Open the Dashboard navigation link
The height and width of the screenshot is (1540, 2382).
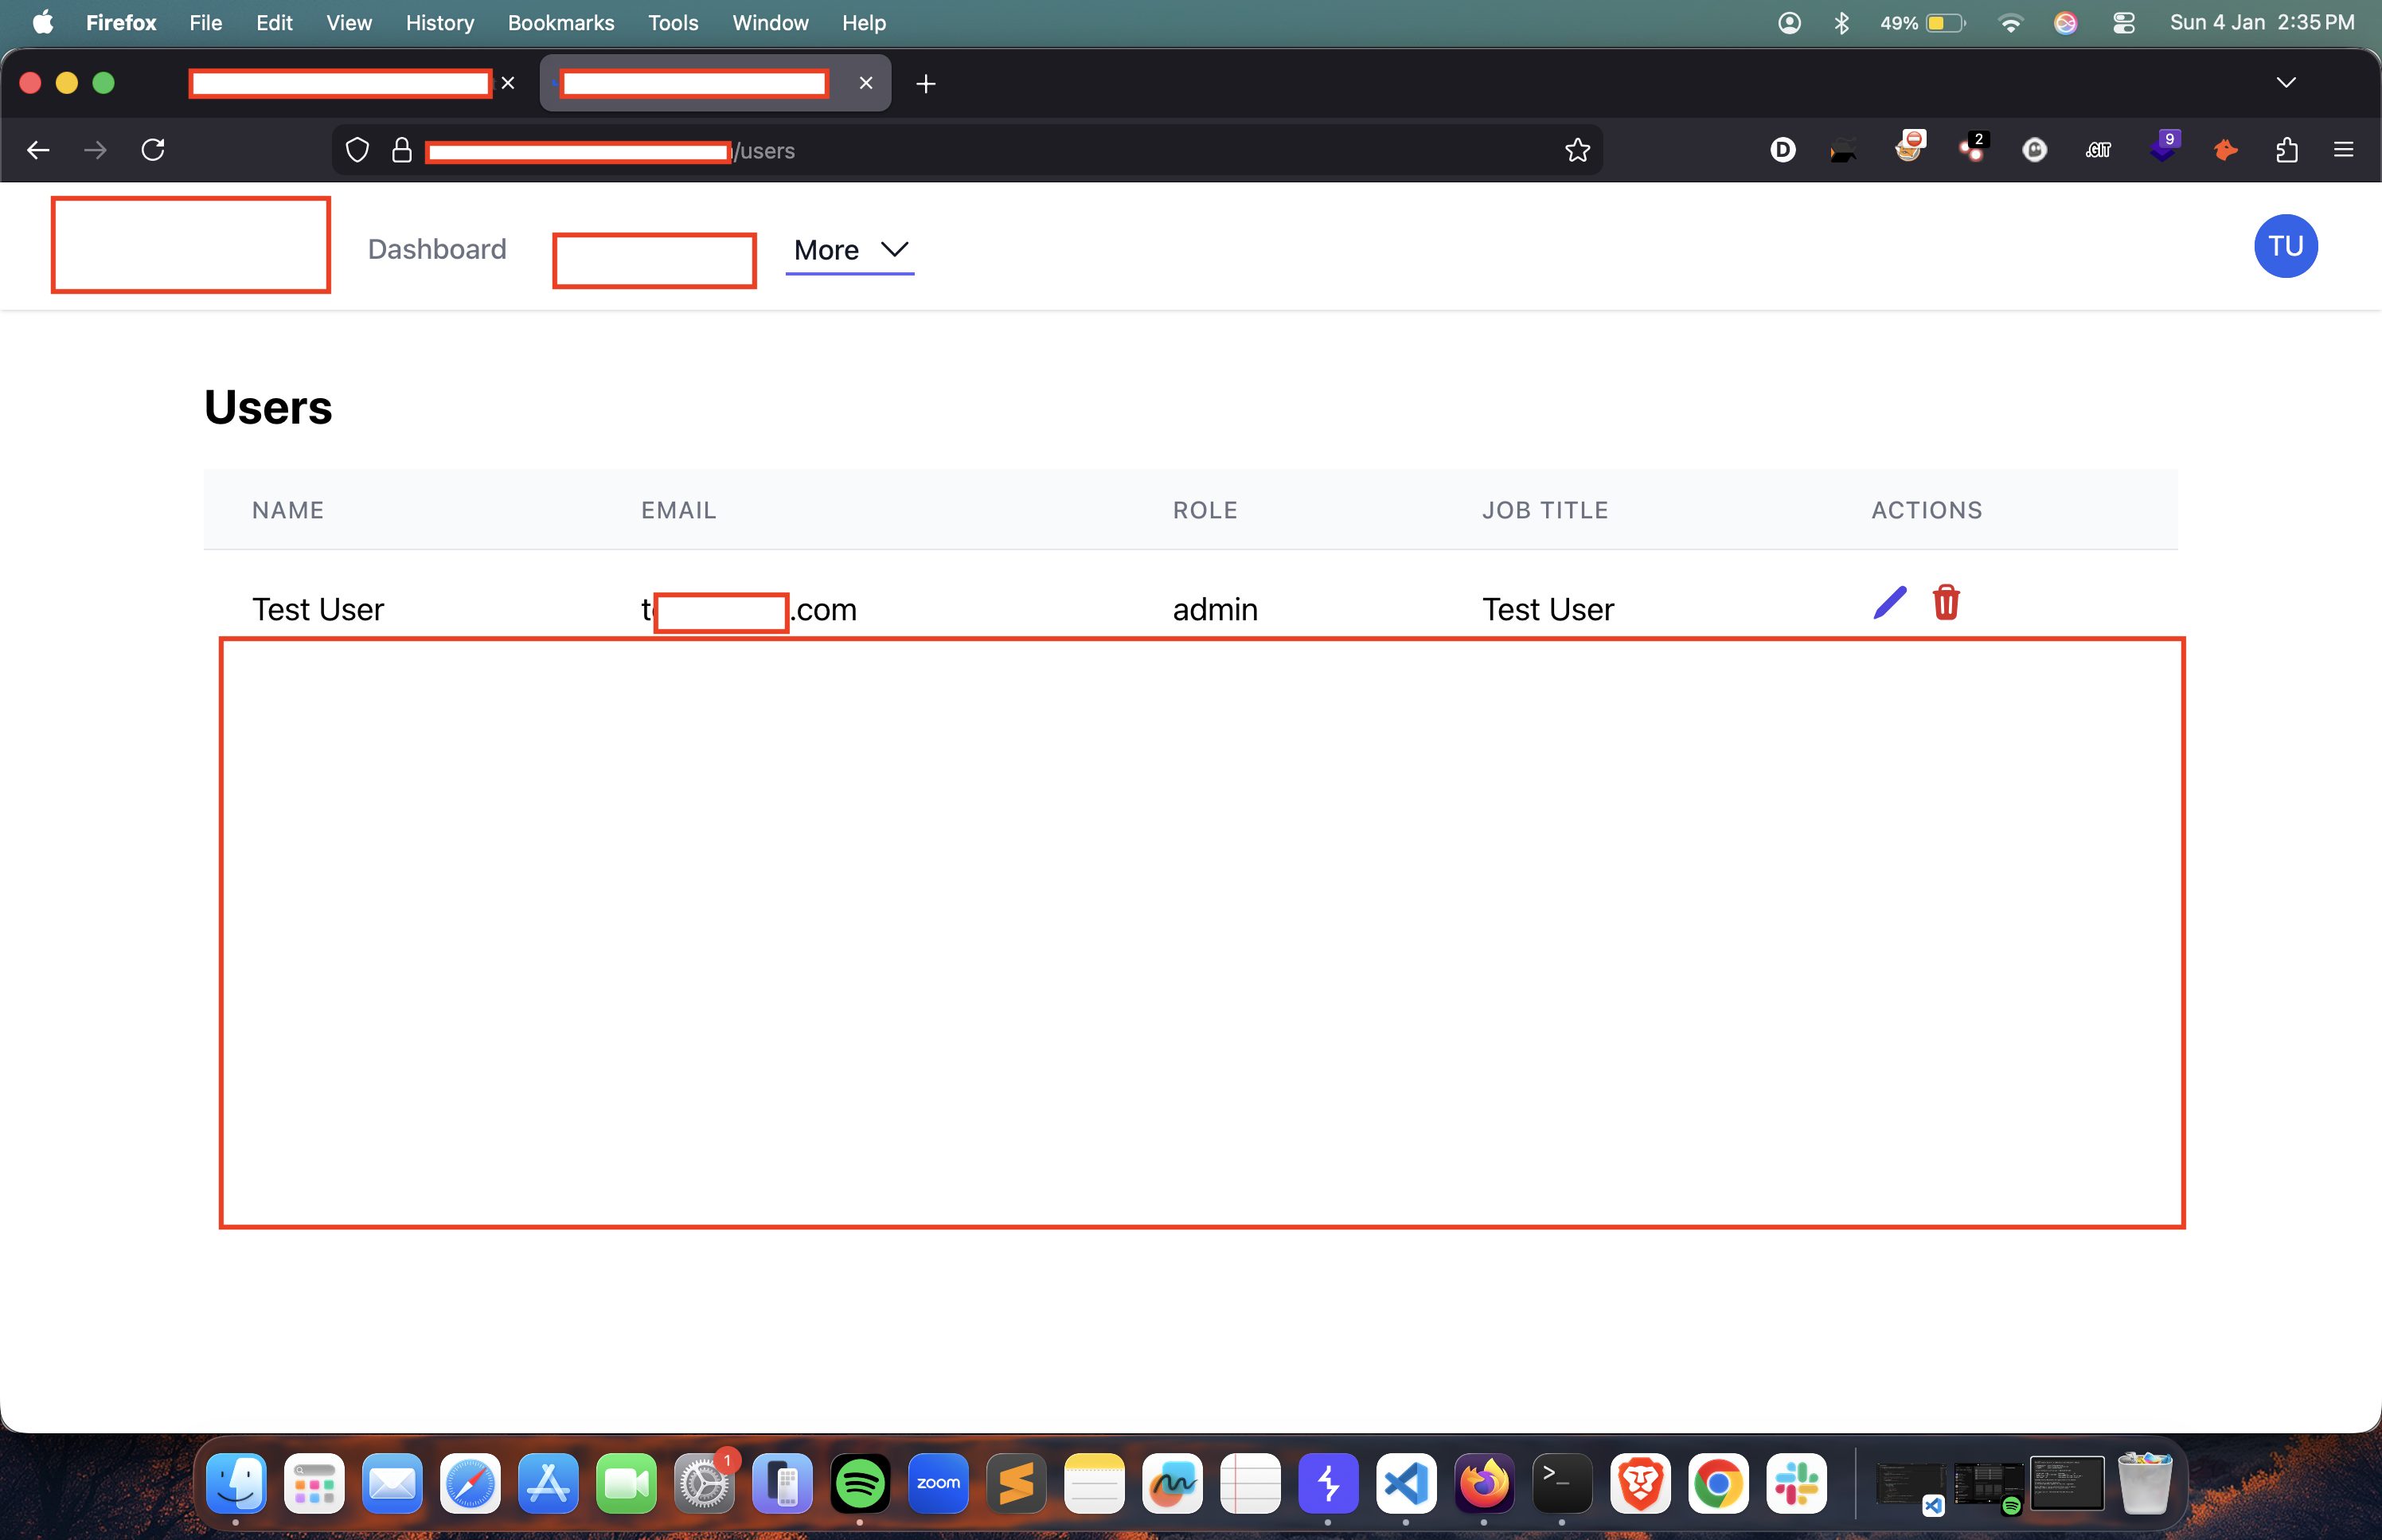pyautogui.click(x=437, y=249)
